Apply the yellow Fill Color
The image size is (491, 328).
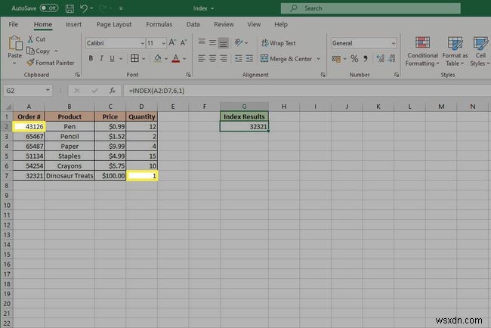pyautogui.click(x=158, y=59)
